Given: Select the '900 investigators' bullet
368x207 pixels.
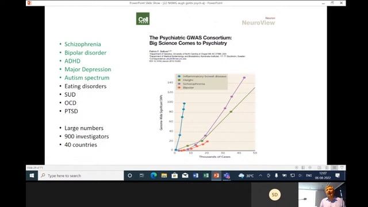Looking at the screenshot, I should 87,136.
